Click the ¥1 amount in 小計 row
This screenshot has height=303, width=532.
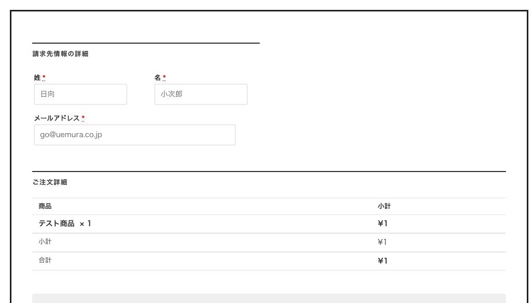(x=382, y=242)
